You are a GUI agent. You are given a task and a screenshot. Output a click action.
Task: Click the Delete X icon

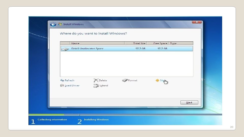pyautogui.click(x=96, y=80)
